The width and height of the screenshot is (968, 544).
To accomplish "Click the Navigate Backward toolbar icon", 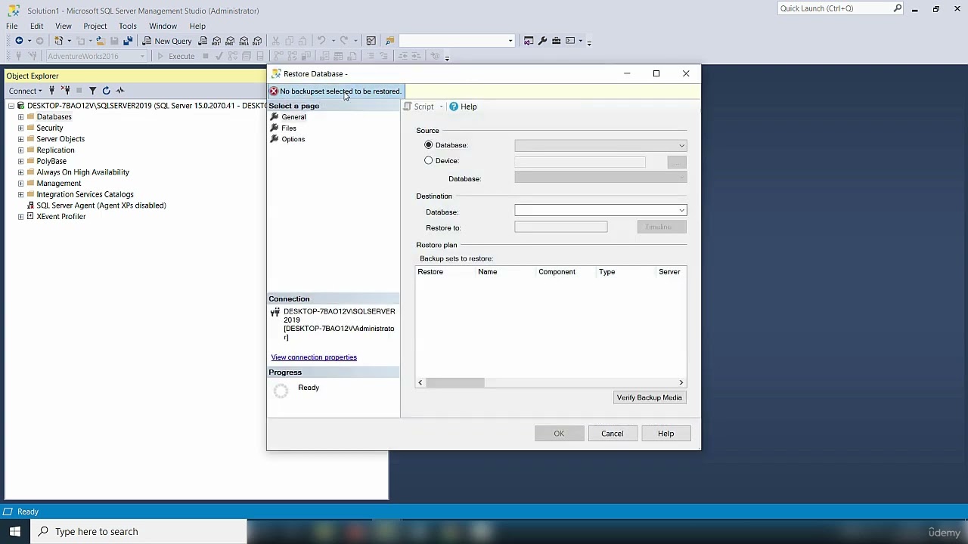I will pyautogui.click(x=19, y=41).
